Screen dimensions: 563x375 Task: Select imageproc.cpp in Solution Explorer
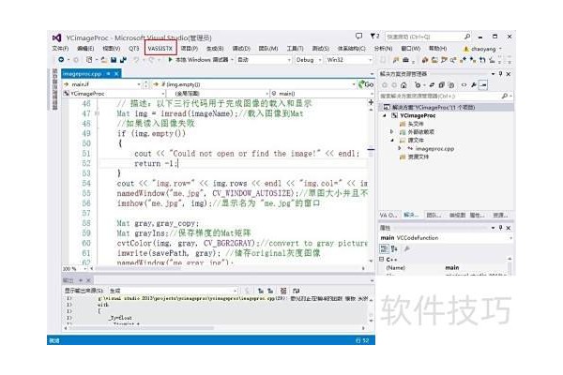coord(431,148)
